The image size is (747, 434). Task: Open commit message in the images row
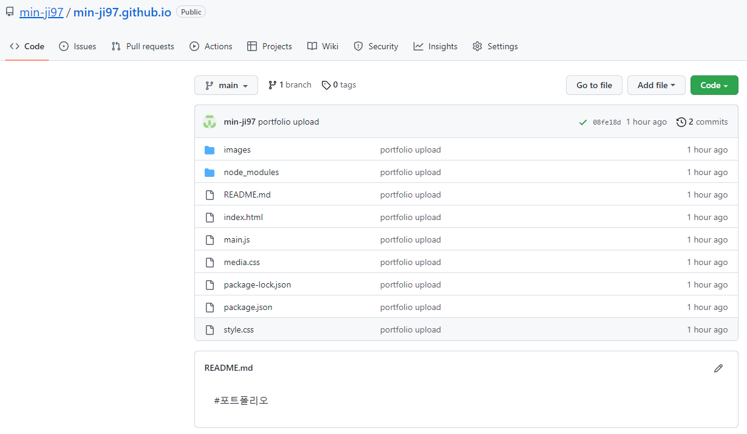(411, 150)
